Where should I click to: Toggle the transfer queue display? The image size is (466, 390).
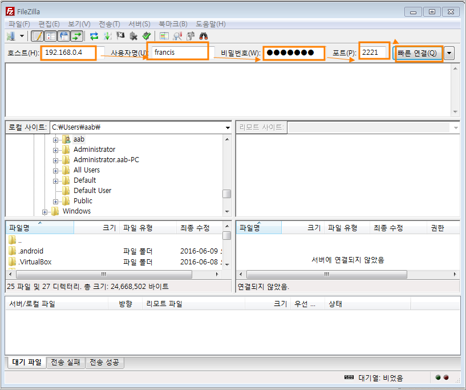[77, 37]
